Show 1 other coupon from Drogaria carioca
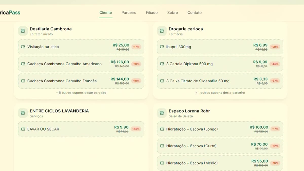Screen dimensions: 304x171 coord(220,93)
